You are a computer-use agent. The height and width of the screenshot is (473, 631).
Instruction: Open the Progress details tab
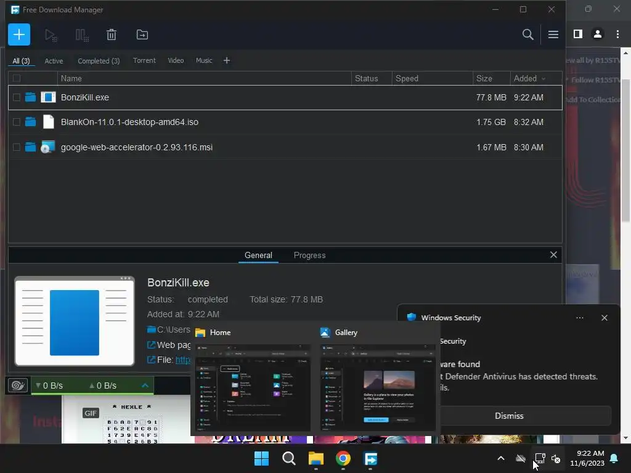309,256
